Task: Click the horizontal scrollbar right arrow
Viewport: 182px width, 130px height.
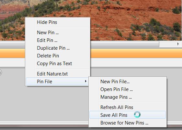Action: 178,44
